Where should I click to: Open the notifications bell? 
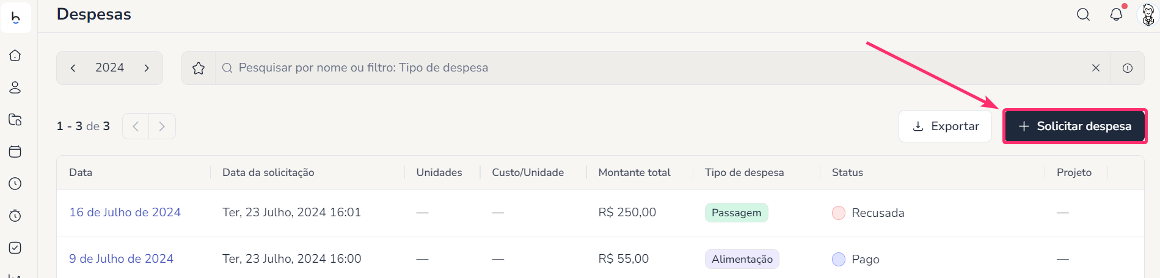coord(1116,15)
